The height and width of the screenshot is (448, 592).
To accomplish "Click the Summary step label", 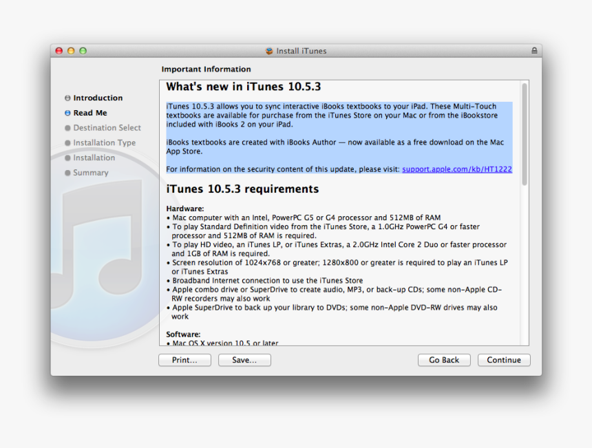I will pyautogui.click(x=91, y=173).
